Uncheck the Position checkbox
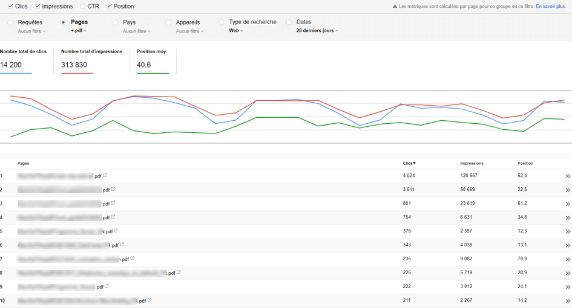This screenshot has height=308, width=572. [109, 6]
